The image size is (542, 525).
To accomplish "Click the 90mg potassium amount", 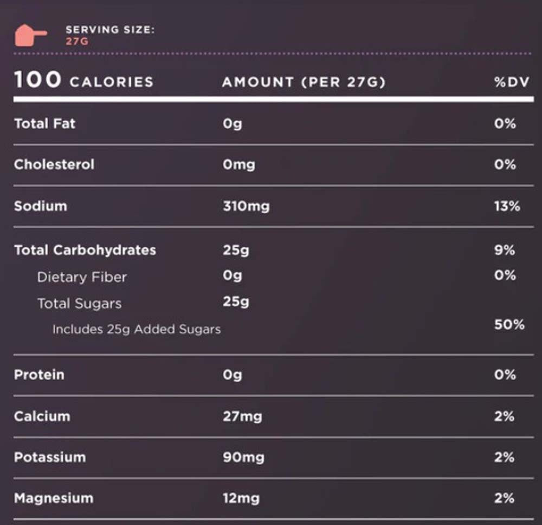I will 243,457.
